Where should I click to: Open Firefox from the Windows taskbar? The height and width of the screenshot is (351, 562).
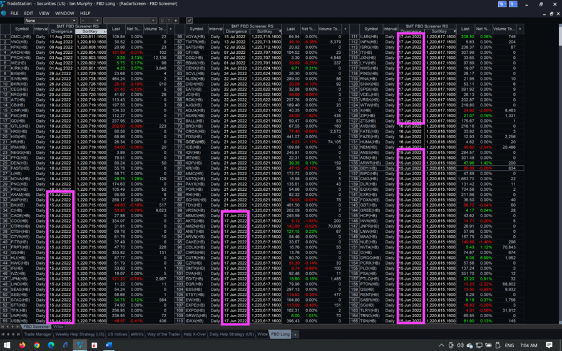pyautogui.click(x=23, y=345)
